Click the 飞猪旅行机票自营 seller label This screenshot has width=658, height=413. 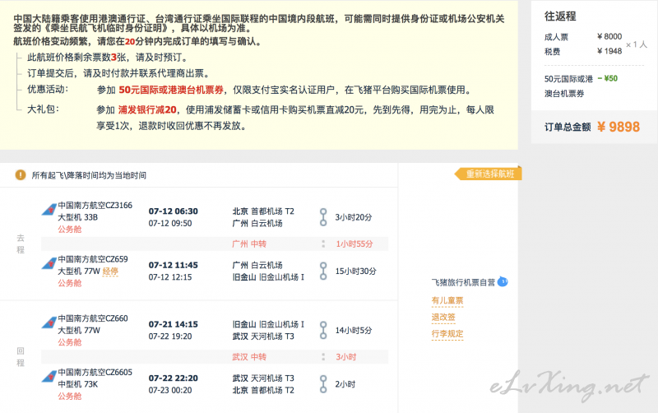coord(463,282)
